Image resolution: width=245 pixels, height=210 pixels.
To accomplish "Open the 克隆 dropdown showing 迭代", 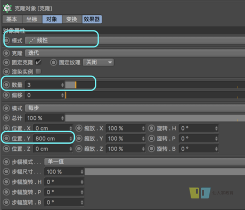I will click(x=135, y=53).
